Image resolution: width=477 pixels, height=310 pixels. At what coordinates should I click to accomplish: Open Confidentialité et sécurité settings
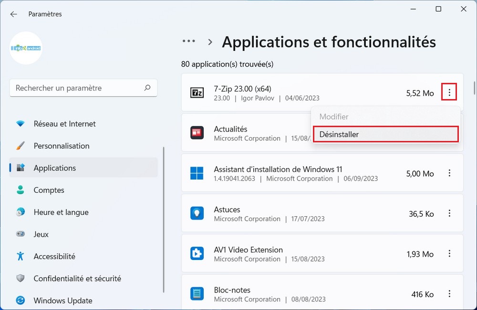[x=83, y=279]
